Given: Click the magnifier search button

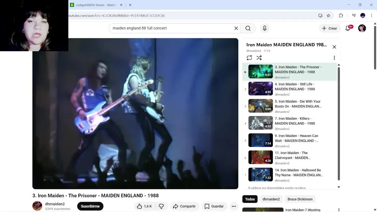Looking at the screenshot, I should pyautogui.click(x=248, y=28).
